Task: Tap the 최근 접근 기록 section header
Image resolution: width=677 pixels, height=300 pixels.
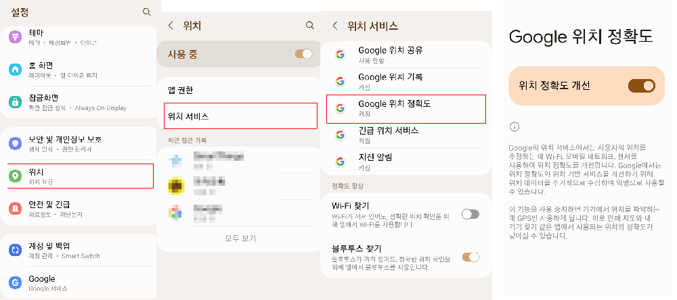Action: [x=187, y=140]
